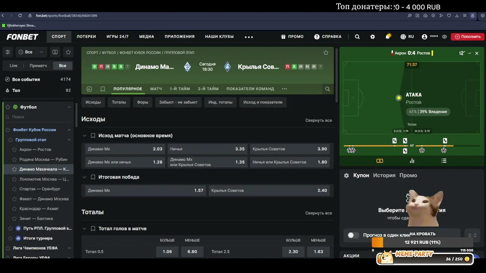486x273 pixels.
Task: Click the Пополнить deposit button
Action: [x=467, y=37]
